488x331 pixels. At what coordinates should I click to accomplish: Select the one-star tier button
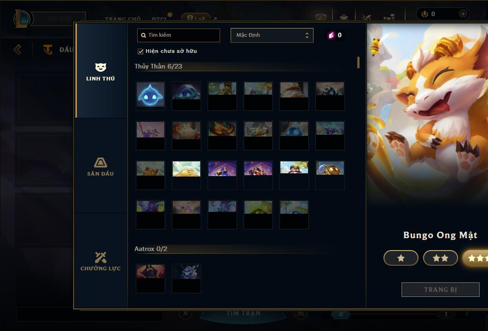[x=401, y=258]
